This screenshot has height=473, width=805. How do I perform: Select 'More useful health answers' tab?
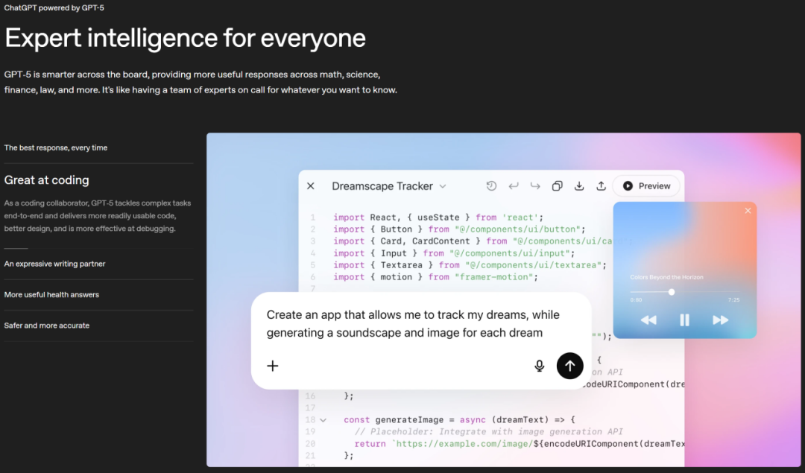click(52, 294)
